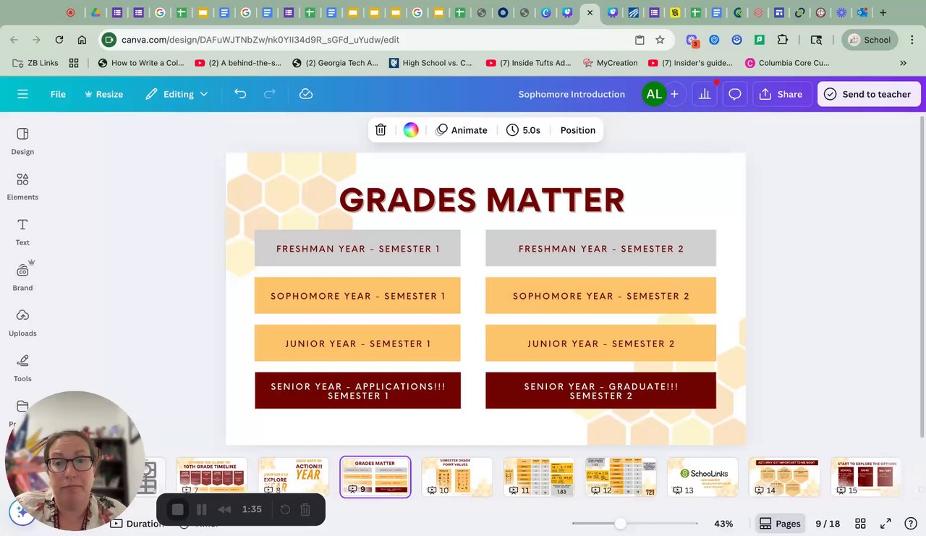
Task: Redo the last action
Action: pyautogui.click(x=270, y=94)
